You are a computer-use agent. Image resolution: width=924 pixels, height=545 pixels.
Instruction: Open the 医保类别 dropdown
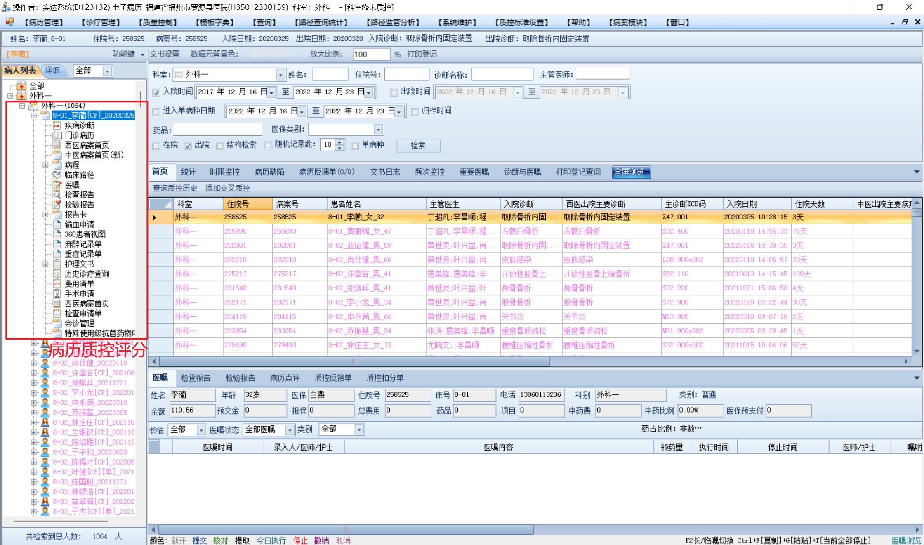(x=378, y=130)
